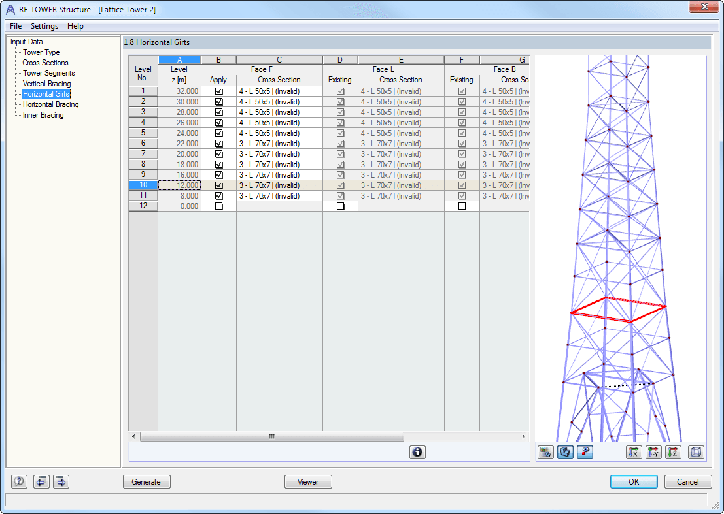The height and width of the screenshot is (514, 724).
Task: Click the Input Data root node
Action: click(x=26, y=42)
